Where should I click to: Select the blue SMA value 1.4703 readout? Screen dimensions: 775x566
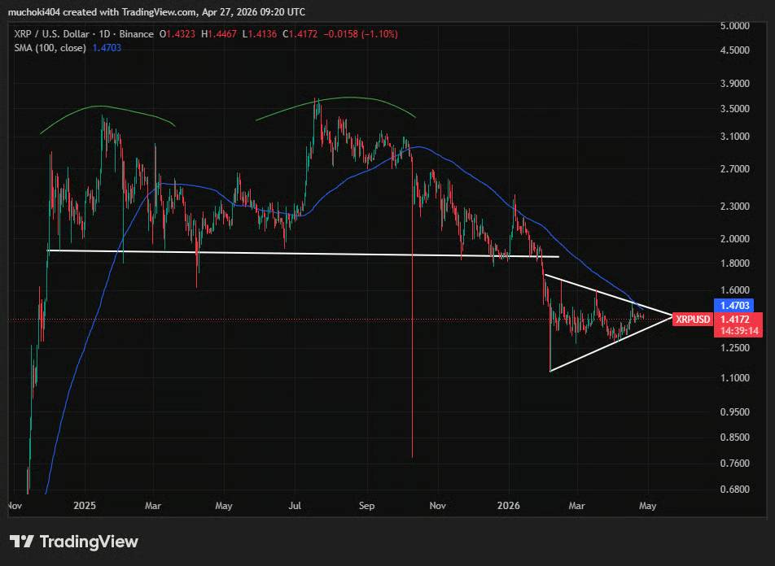click(x=108, y=47)
